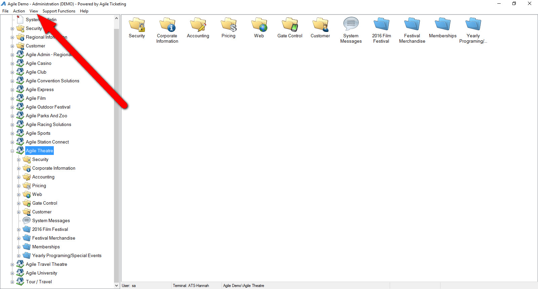Viewport: 538px width, 289px height.
Task: Expand the Agile Casino tree node
Action: [12, 64]
